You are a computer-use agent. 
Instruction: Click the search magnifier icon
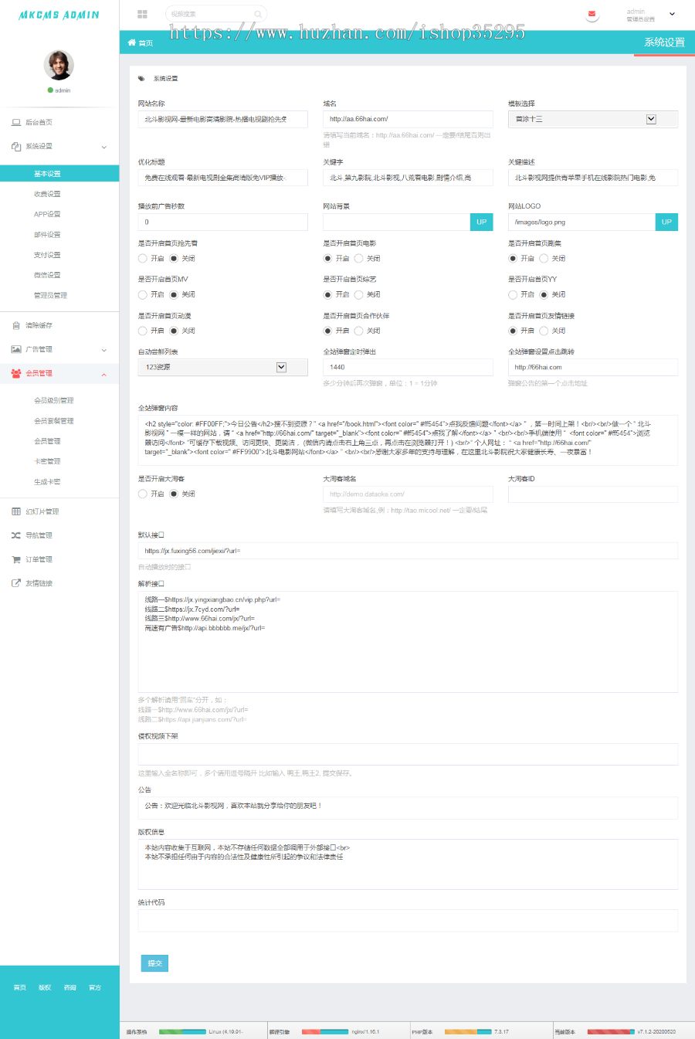coord(258,14)
